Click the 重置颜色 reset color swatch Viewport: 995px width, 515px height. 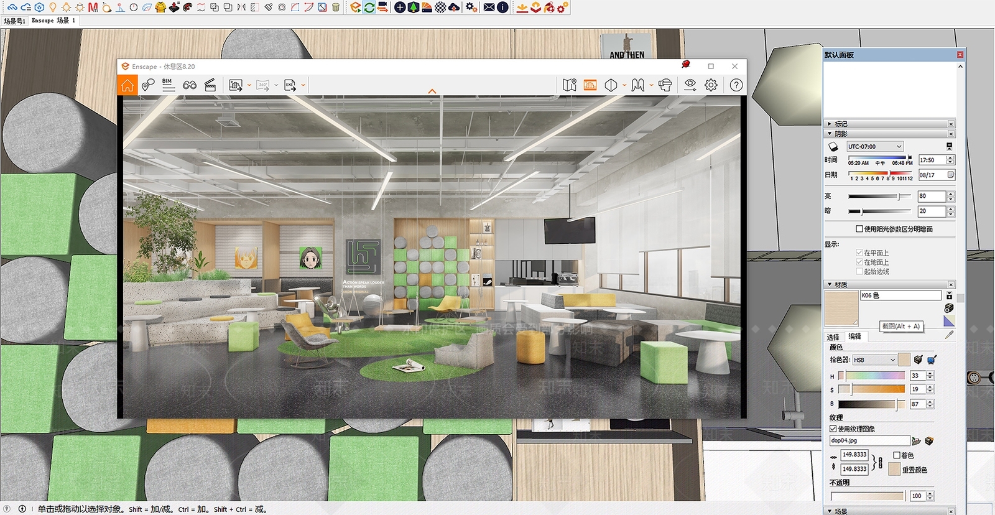(895, 470)
